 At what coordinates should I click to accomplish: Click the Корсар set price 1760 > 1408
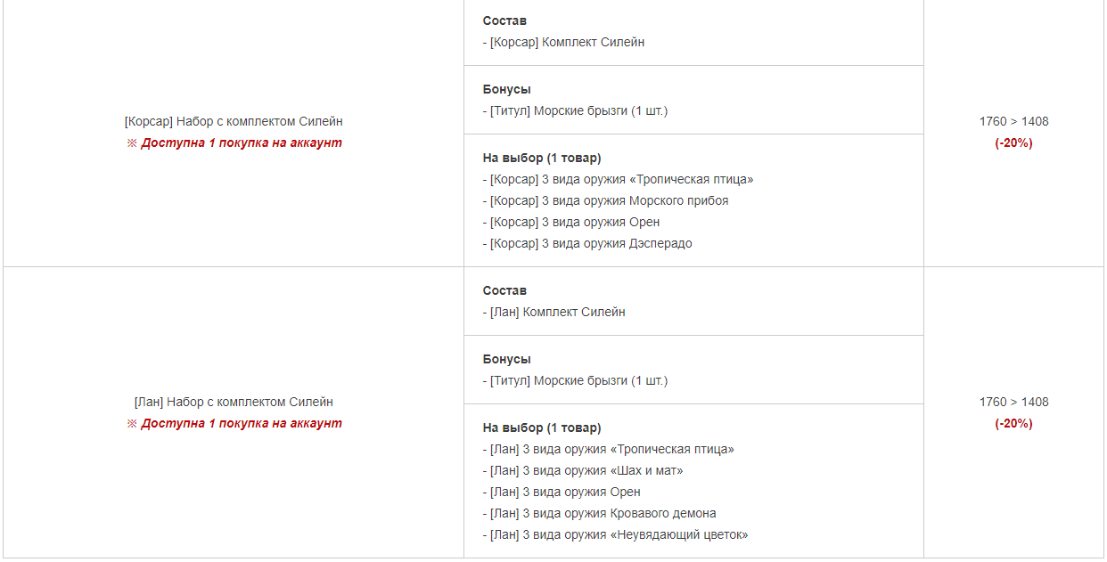click(1014, 121)
